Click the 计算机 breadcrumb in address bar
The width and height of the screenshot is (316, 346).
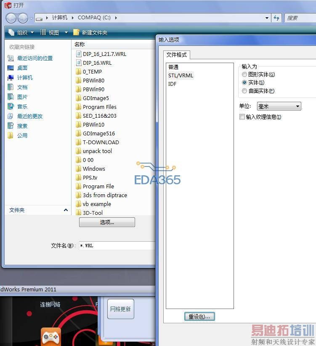tap(60, 18)
